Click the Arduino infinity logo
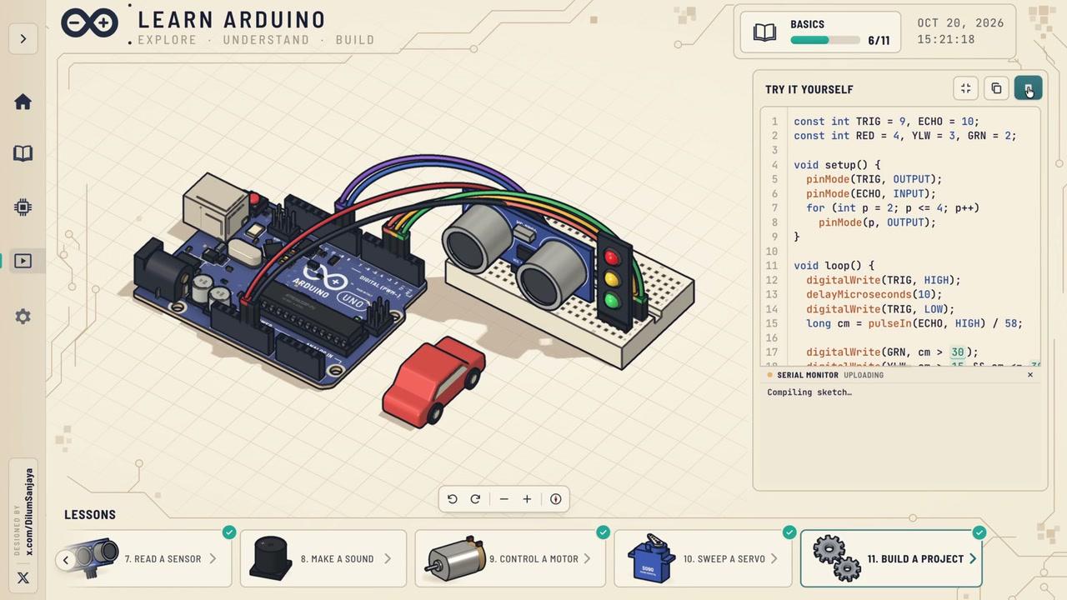1067x600 pixels. click(x=89, y=22)
